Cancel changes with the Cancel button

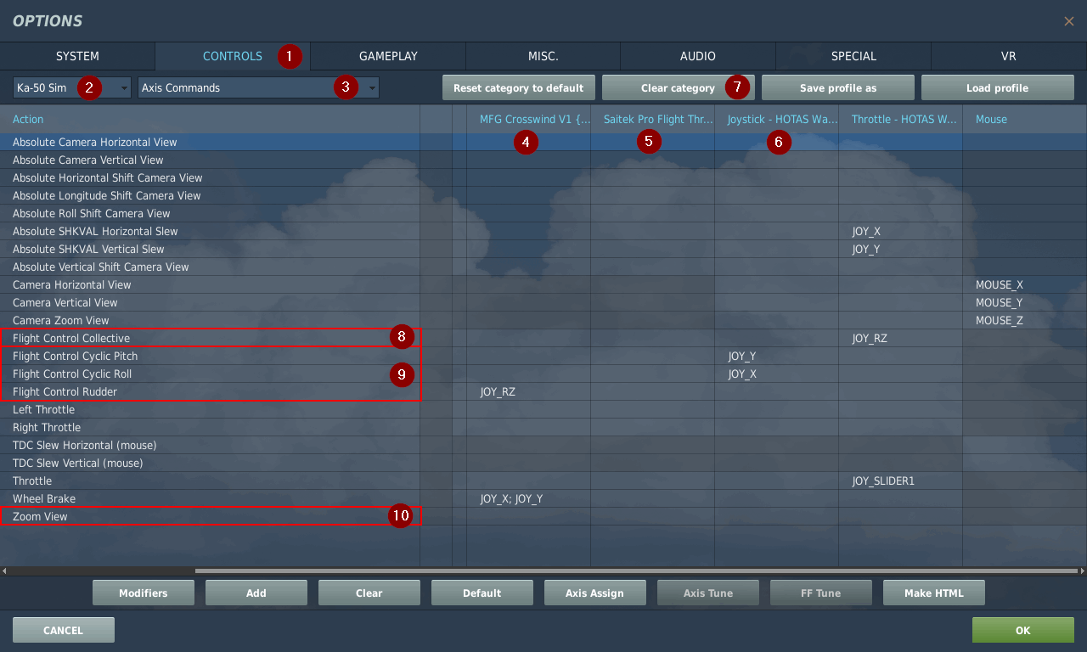pyautogui.click(x=64, y=630)
